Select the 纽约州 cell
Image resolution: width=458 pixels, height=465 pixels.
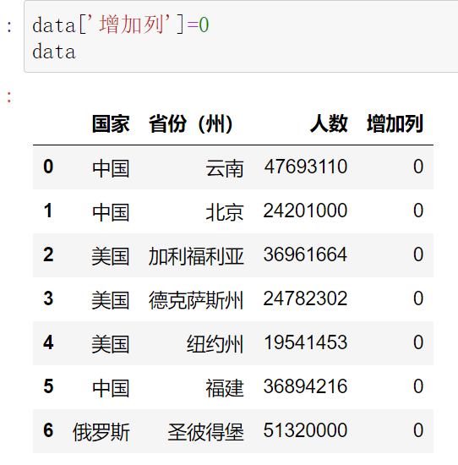pos(215,344)
